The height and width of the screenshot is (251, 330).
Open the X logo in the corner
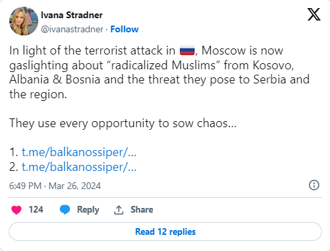coord(314,14)
